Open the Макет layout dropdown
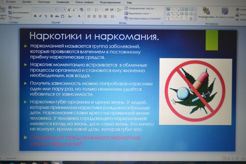The height and width of the screenshot is (164, 246). (x=18, y=7)
